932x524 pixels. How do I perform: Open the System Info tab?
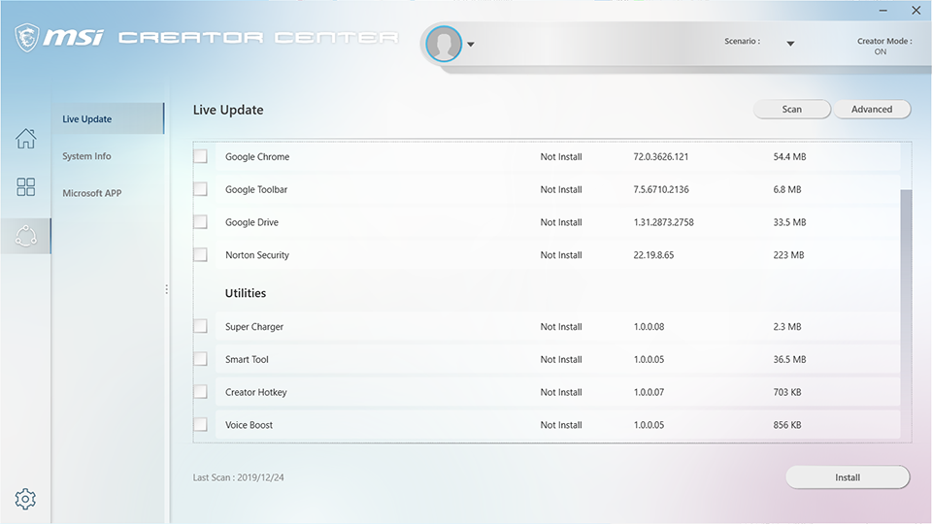(86, 156)
